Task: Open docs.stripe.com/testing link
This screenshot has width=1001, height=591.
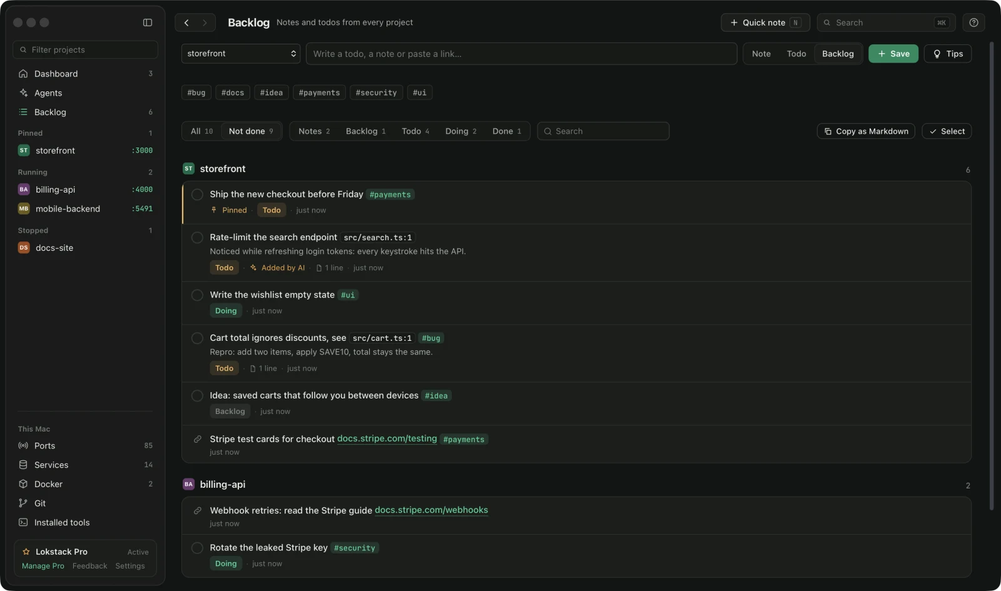Action: click(x=387, y=439)
